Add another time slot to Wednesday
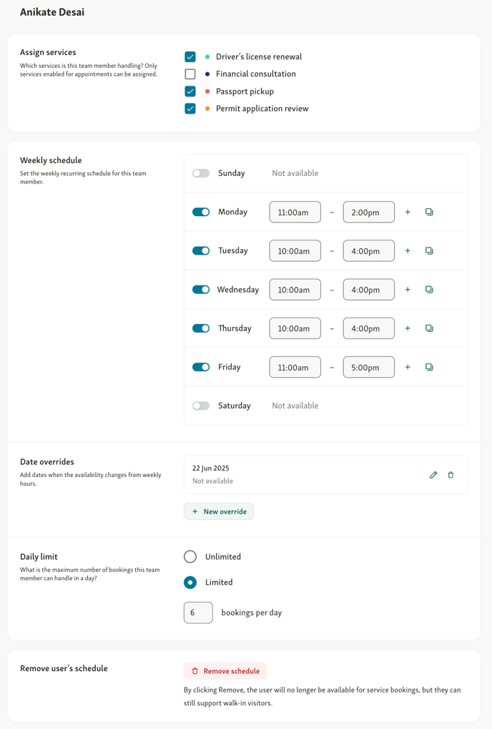This screenshot has height=729, width=492. tap(408, 290)
